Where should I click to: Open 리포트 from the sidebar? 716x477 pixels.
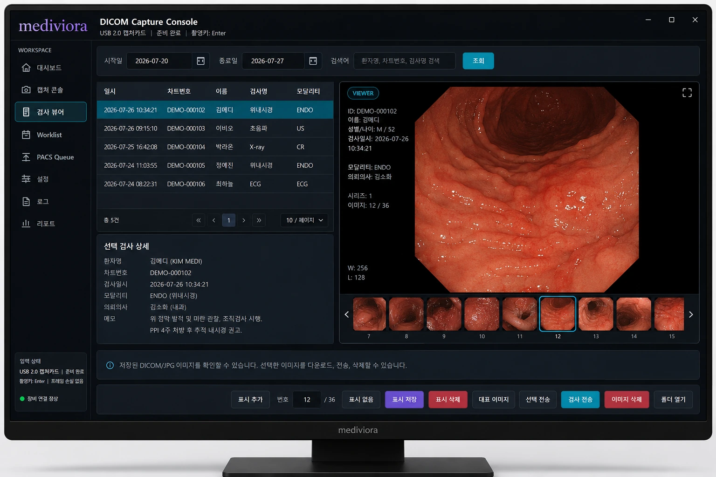pos(51,224)
